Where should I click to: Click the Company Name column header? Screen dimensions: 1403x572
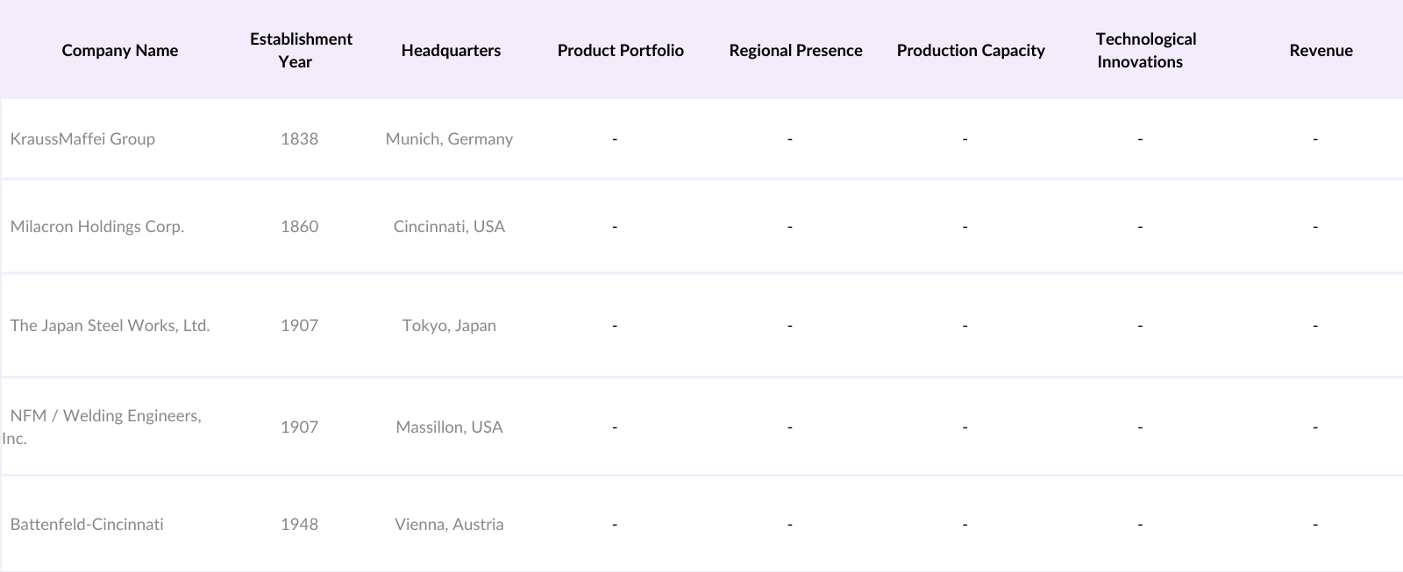pos(120,51)
